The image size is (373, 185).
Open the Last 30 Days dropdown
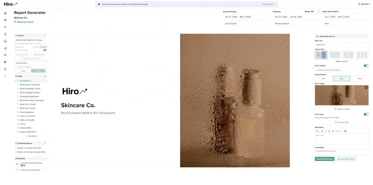pos(246,24)
